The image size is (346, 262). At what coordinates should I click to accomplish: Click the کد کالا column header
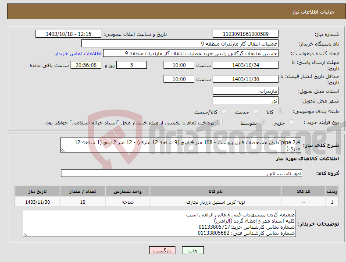coord(303,191)
